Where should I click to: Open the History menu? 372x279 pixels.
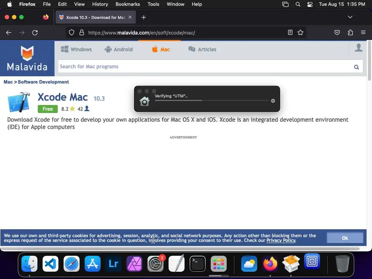point(100,4)
